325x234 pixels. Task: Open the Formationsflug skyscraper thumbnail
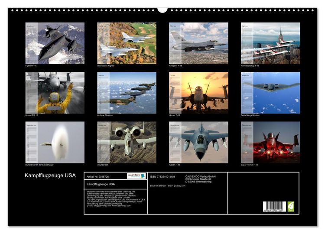[x=270, y=43]
